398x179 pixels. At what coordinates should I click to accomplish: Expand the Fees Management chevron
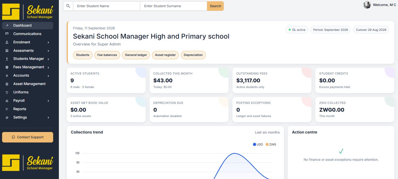click(x=48, y=68)
